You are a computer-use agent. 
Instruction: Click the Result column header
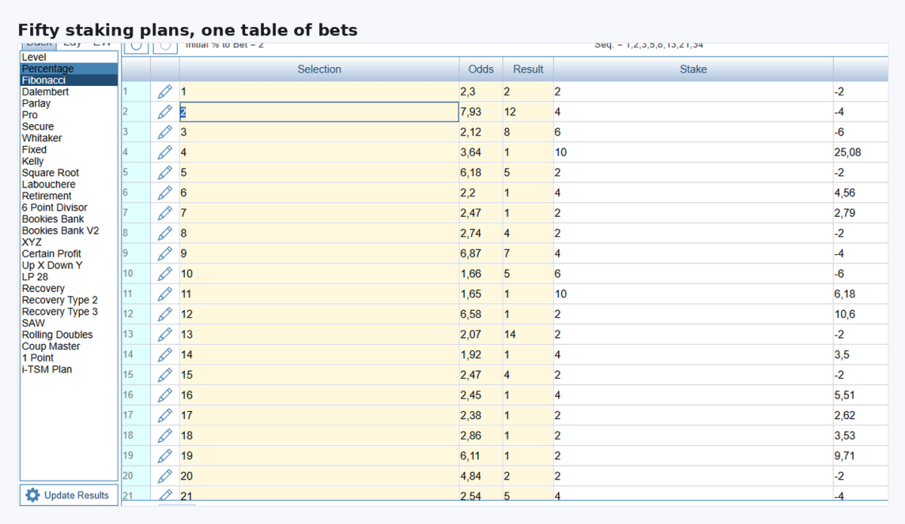[x=528, y=69]
